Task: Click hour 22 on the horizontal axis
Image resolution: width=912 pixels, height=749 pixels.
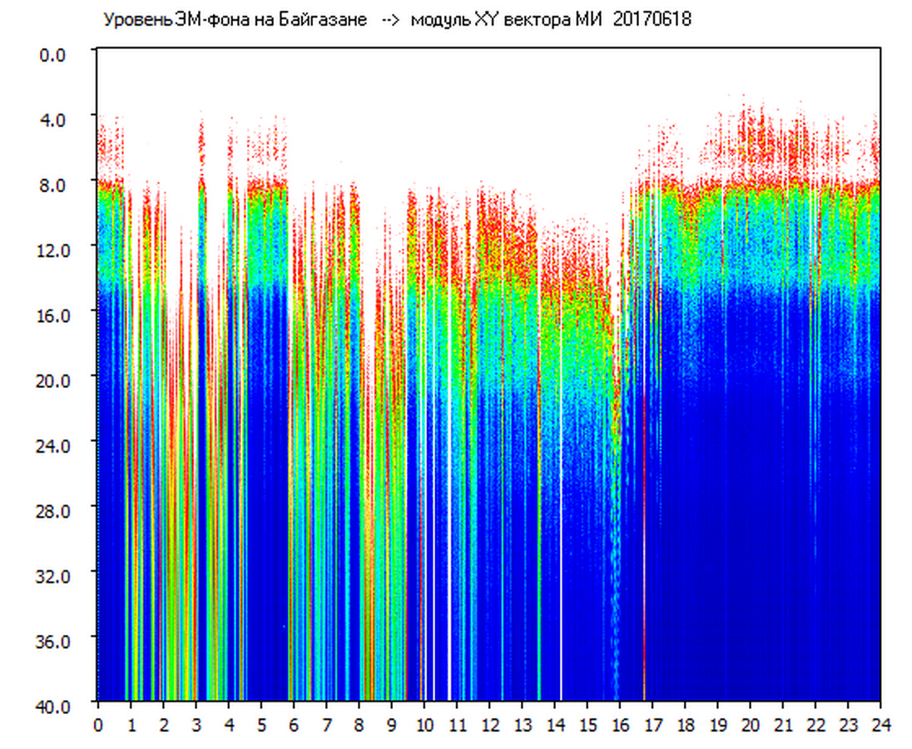Action: point(815,725)
